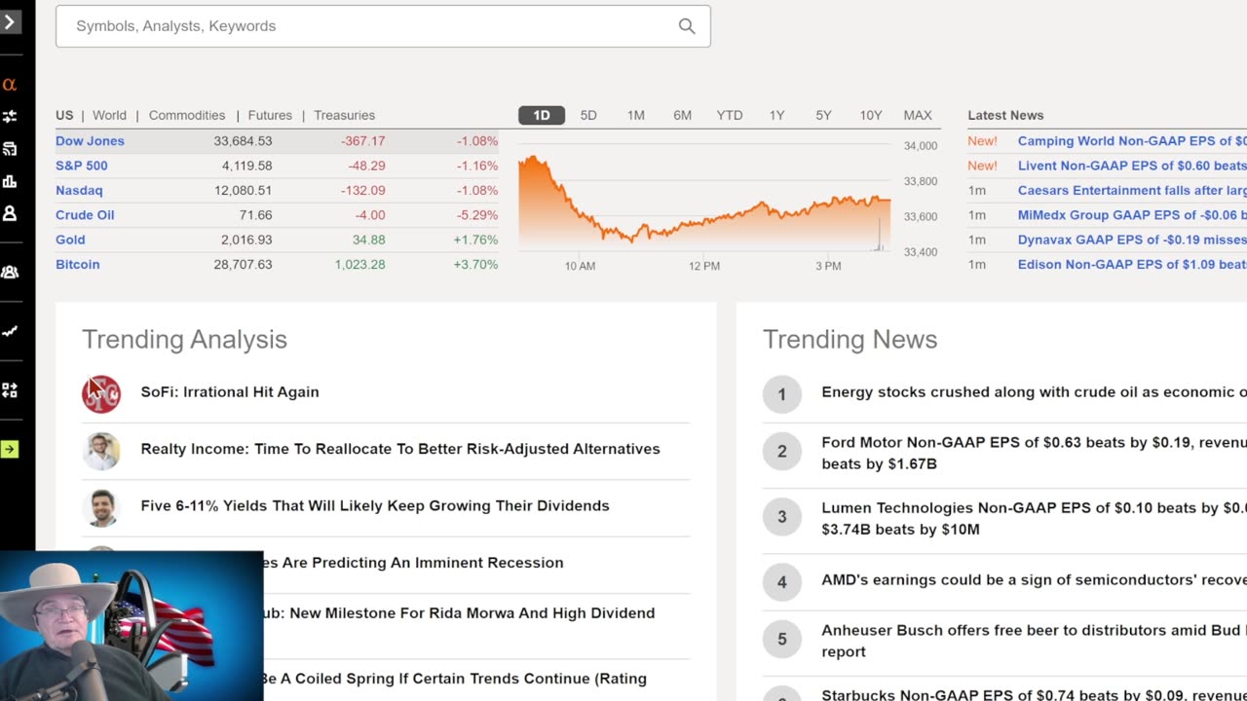Open Starbucks Non-GAAP EPS story
1247x701 pixels.
[1034, 694]
